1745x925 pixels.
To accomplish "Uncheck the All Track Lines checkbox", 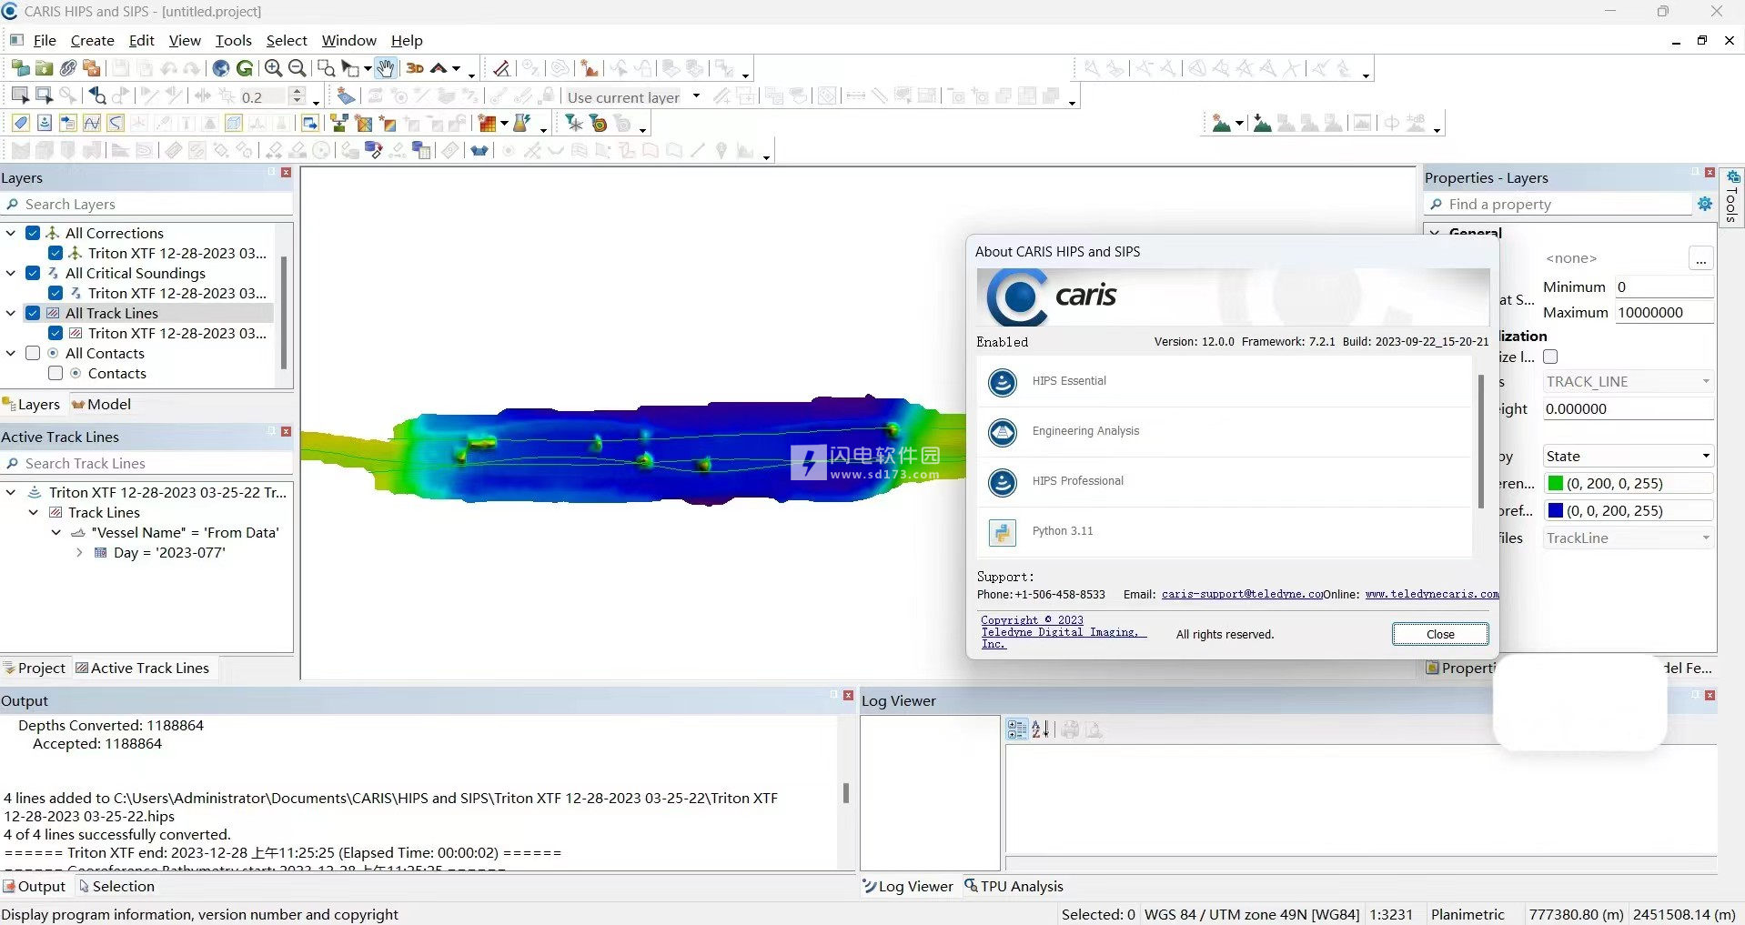I will (x=33, y=313).
